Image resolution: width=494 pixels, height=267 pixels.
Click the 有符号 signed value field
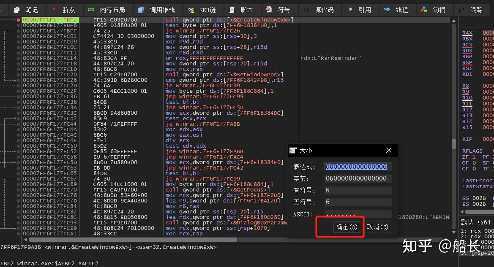[358, 190]
